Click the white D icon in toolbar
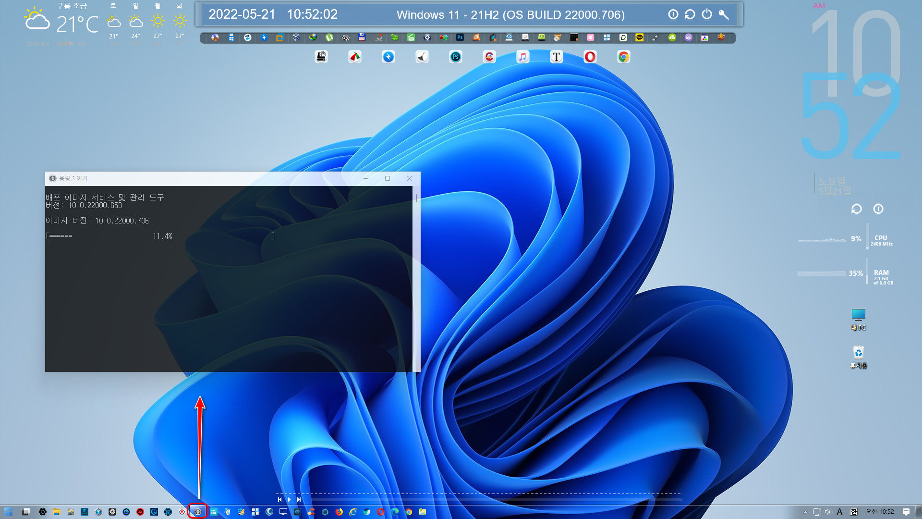The width and height of the screenshot is (922, 519). (623, 37)
